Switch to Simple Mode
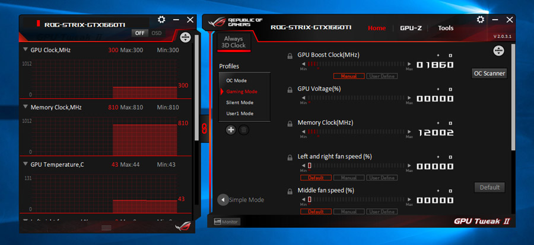This screenshot has height=245, width=534. pyautogui.click(x=247, y=200)
